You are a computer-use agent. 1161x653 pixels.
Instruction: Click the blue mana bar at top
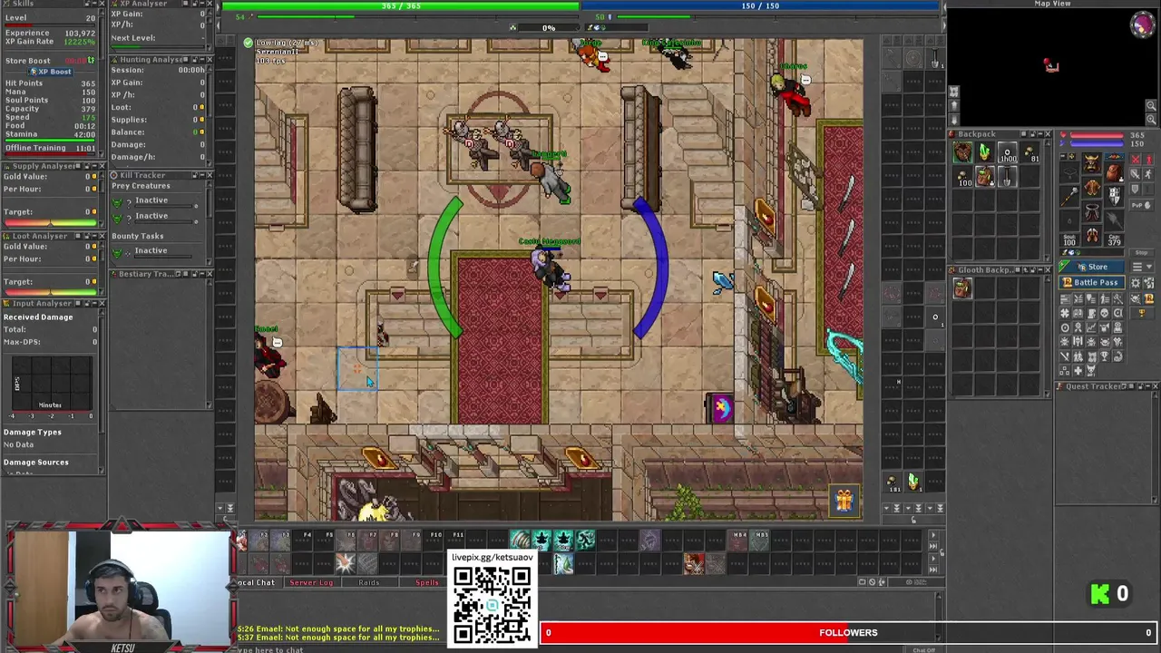[760, 6]
